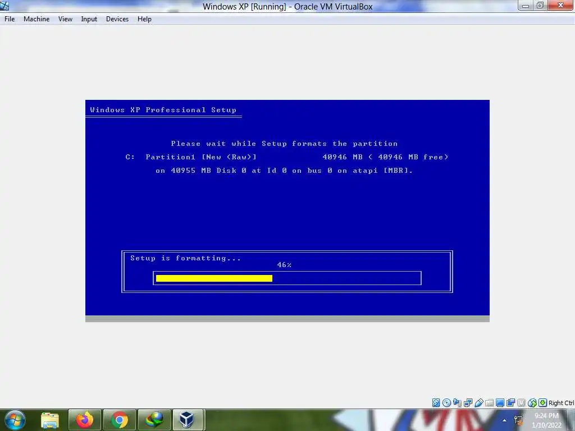This screenshot has height=431, width=575.
Task: Open the View menu
Action: [x=65, y=19]
